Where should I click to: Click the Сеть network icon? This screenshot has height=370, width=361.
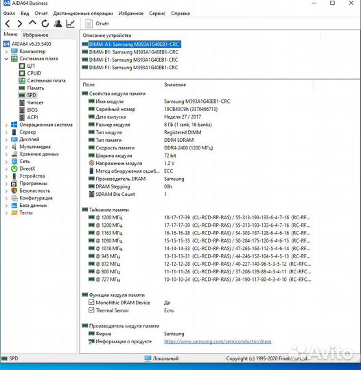coord(14,162)
